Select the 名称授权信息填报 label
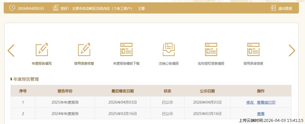Screen dimensions: 305x124 (x=211, y=63)
